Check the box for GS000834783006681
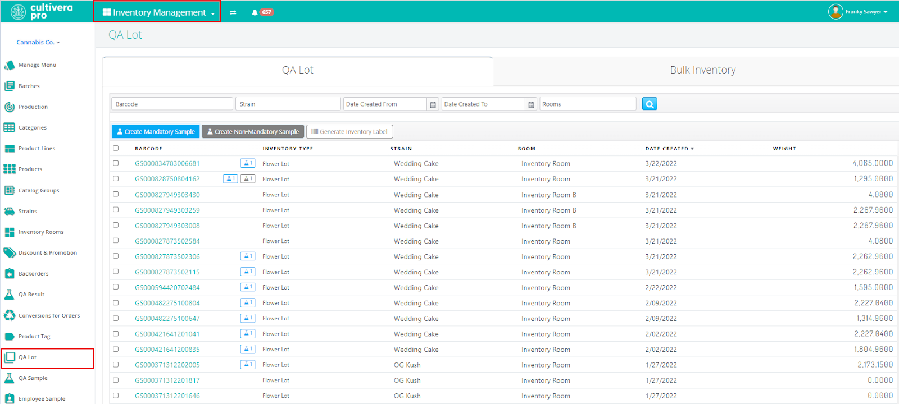Viewport: 899px width, 404px height. (x=116, y=163)
